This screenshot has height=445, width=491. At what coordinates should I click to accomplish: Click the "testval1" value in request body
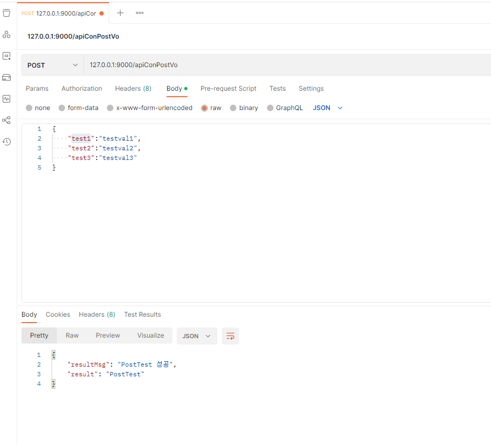(x=118, y=138)
